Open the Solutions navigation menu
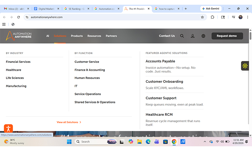The width and height of the screenshot is (252, 151). coord(60,36)
